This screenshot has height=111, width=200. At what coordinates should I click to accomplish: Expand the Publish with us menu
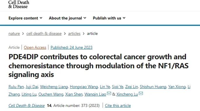click(109, 18)
